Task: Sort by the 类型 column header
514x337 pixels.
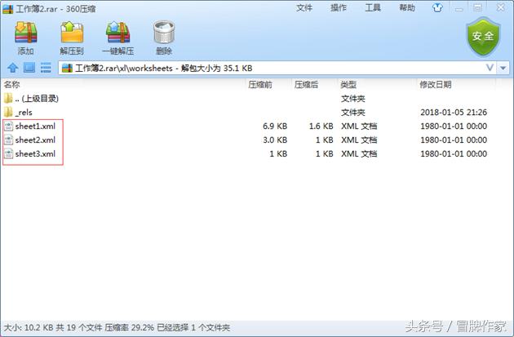Action: coord(348,85)
